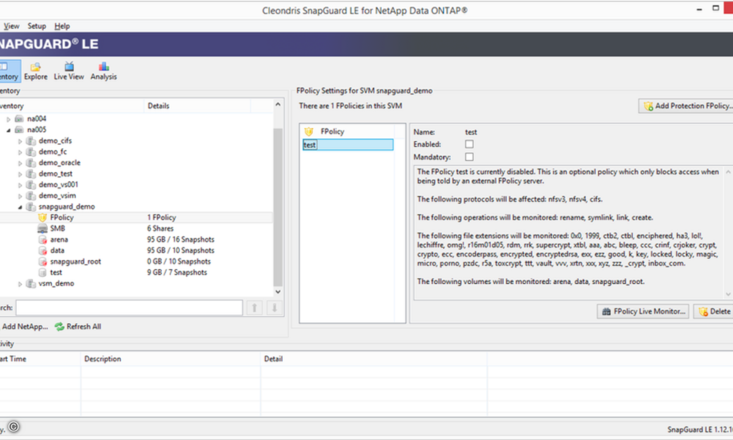The image size is (733, 440).
Task: Click the inventory scrollbar down arrow
Action: (x=278, y=293)
